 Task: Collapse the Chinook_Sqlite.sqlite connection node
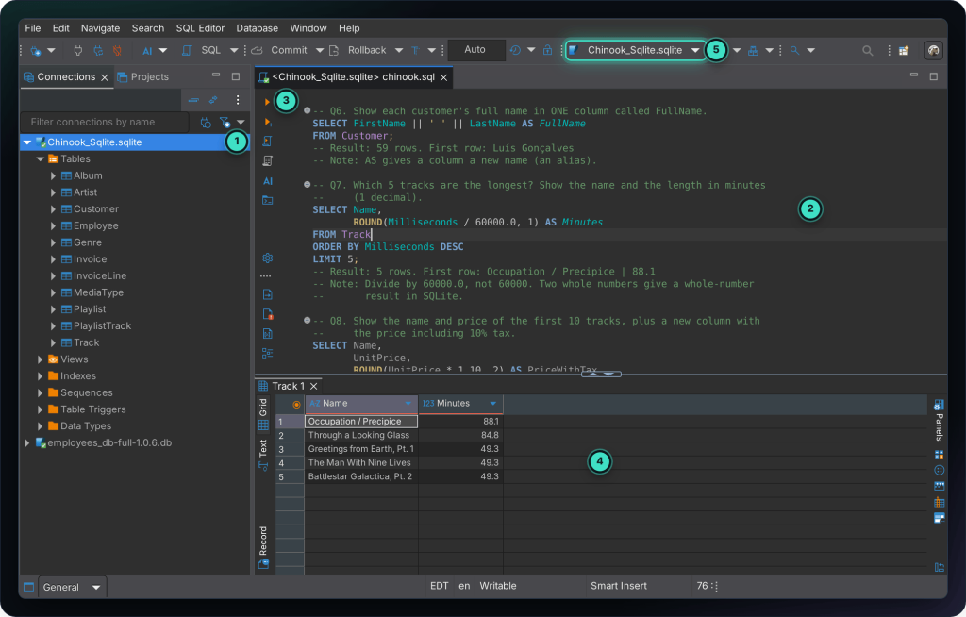(27, 142)
